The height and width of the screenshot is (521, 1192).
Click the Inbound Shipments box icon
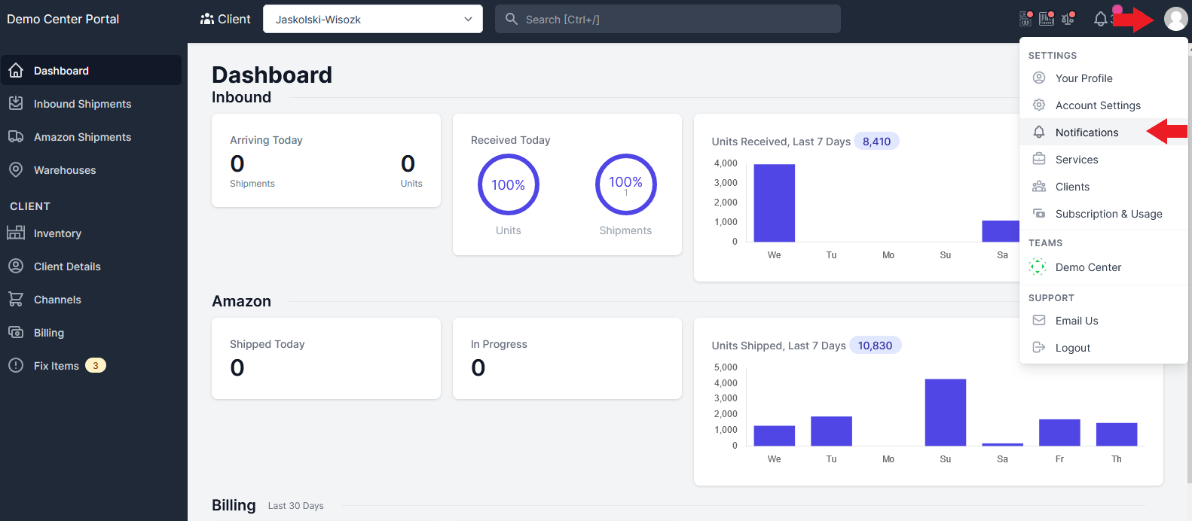[16, 103]
